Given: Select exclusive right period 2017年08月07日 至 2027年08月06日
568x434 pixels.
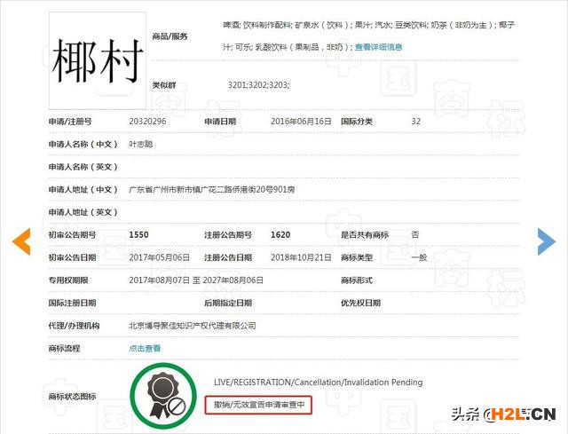Looking at the screenshot, I should (x=196, y=280).
